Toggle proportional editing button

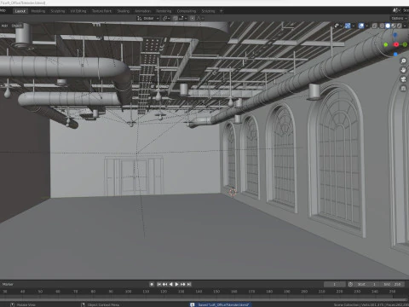[x=193, y=18]
